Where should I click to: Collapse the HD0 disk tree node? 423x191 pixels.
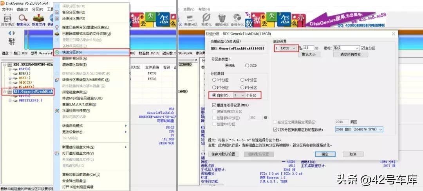tap(5, 64)
